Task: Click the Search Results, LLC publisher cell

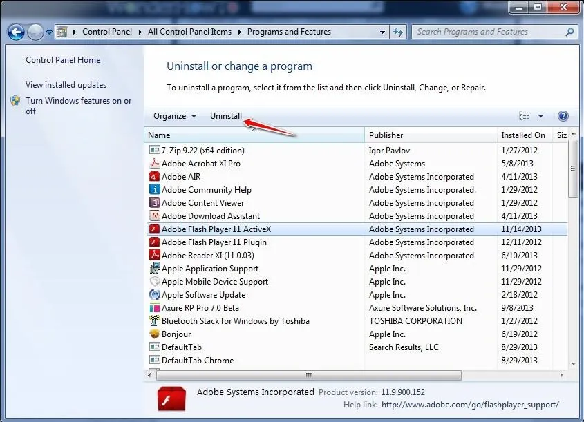Action: click(x=404, y=347)
